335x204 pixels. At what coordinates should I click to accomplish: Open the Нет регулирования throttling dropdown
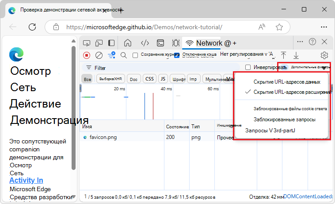247,54
